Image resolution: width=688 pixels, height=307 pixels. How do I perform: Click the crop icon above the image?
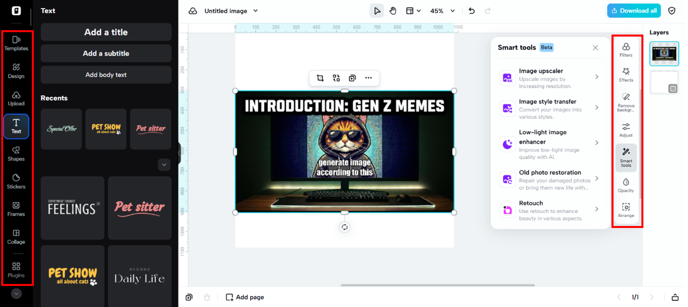point(320,78)
